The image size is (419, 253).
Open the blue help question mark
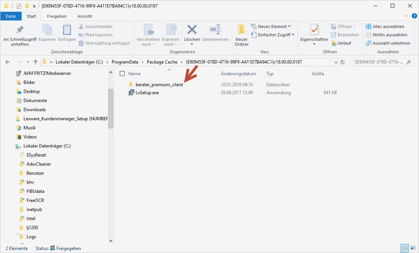(x=414, y=16)
